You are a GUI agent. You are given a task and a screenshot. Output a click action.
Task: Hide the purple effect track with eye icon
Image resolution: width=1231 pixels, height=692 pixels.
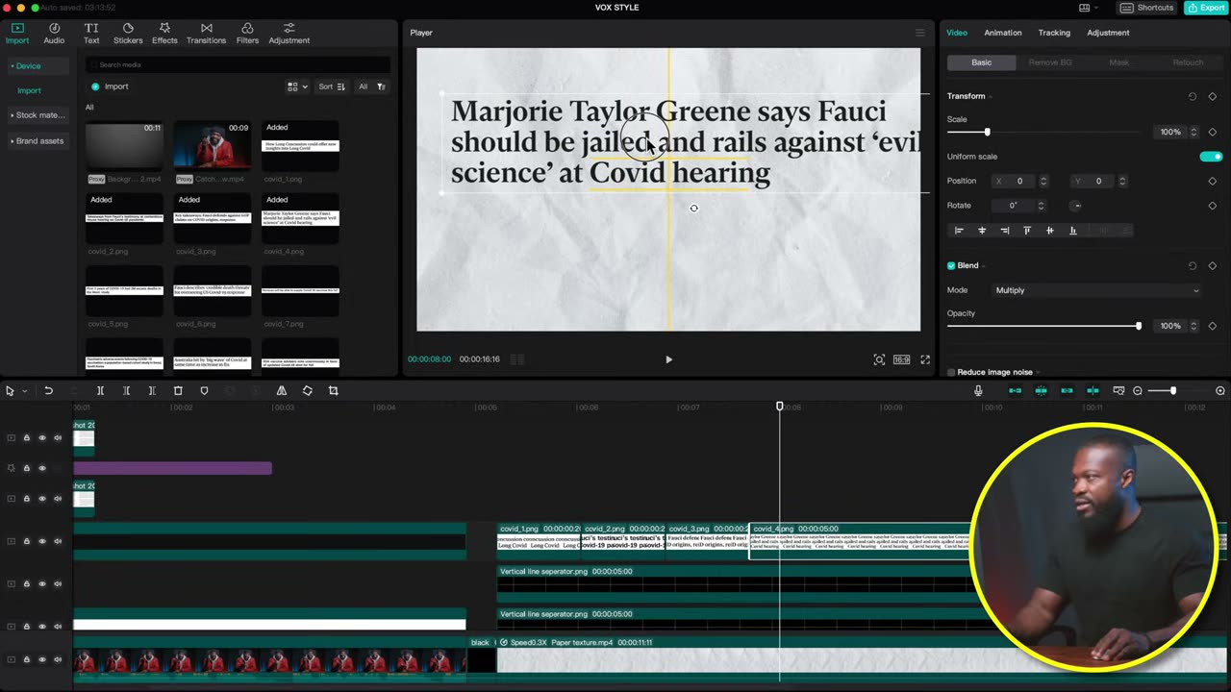42,468
